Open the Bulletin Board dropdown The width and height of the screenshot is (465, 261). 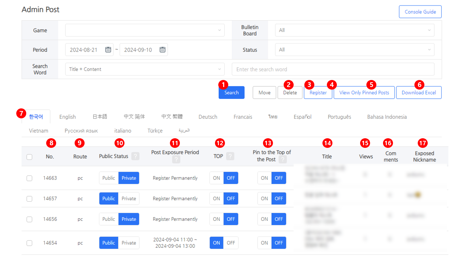[x=355, y=30]
